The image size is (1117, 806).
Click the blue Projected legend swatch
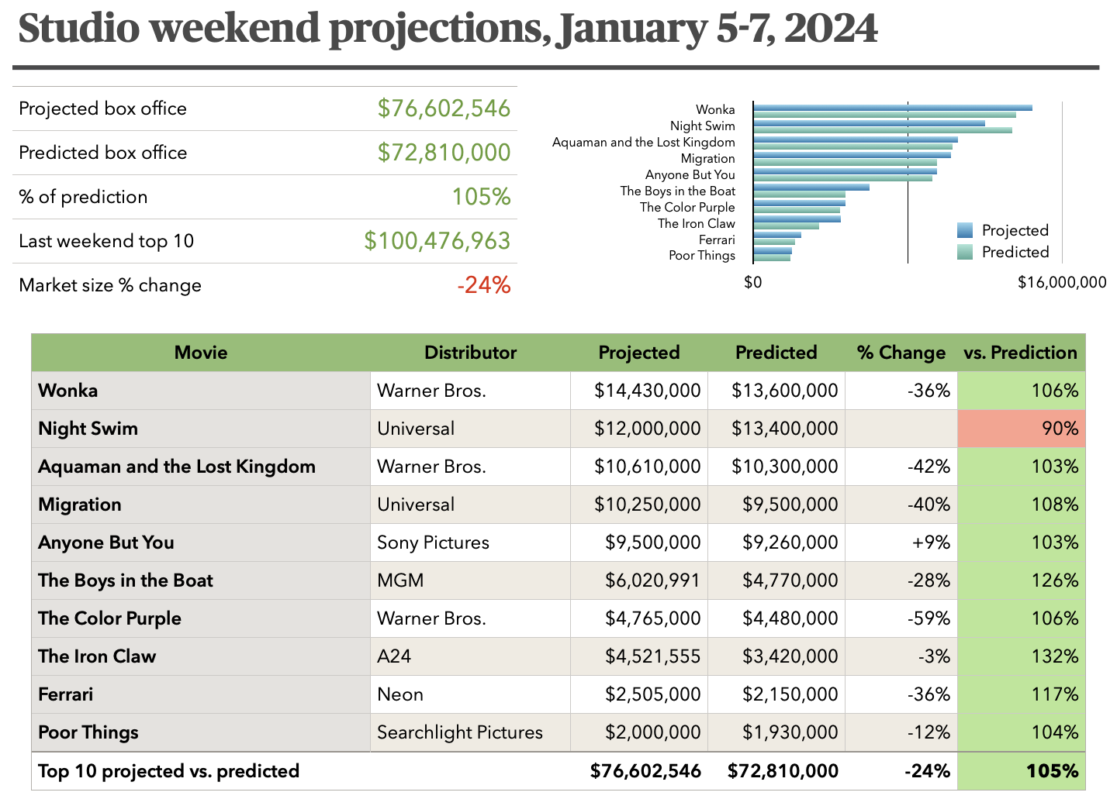tap(964, 230)
